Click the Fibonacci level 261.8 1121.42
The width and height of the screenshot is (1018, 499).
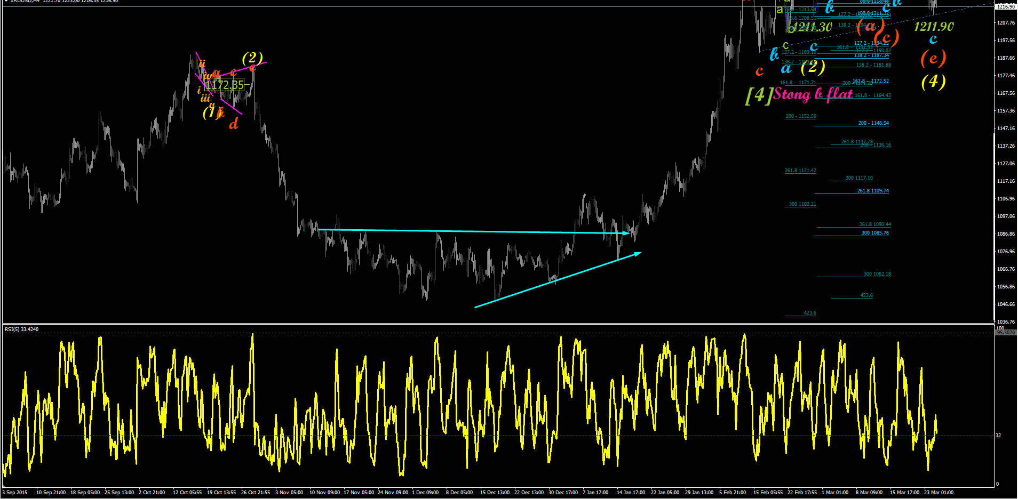click(x=800, y=171)
